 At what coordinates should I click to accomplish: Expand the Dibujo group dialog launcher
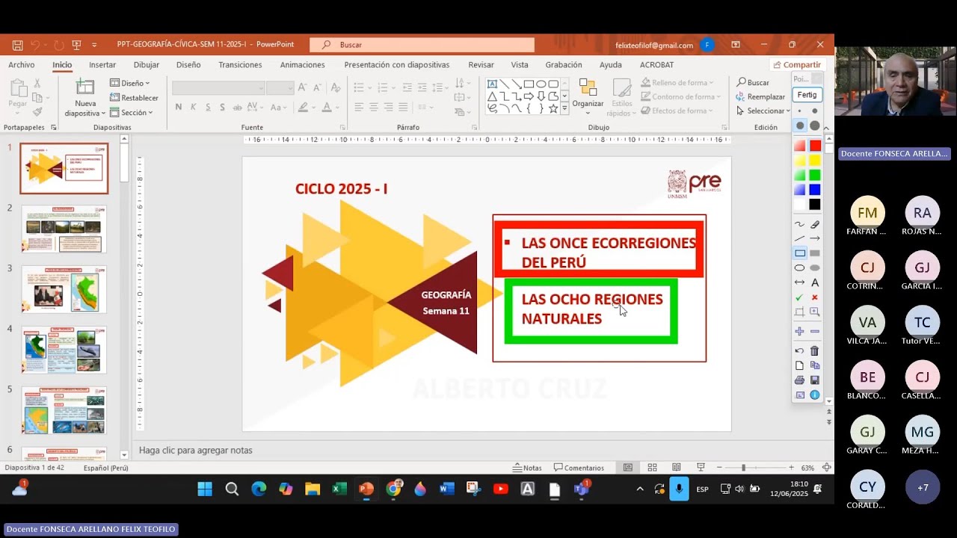coord(724,127)
